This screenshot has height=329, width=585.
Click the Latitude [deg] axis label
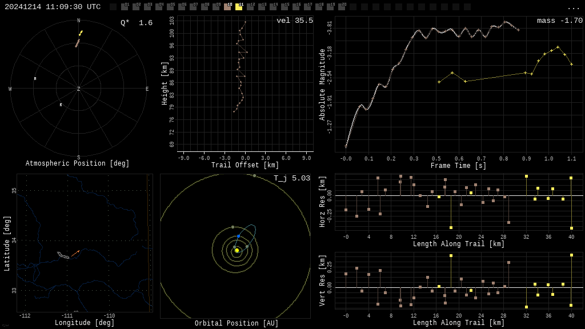pyautogui.click(x=7, y=243)
